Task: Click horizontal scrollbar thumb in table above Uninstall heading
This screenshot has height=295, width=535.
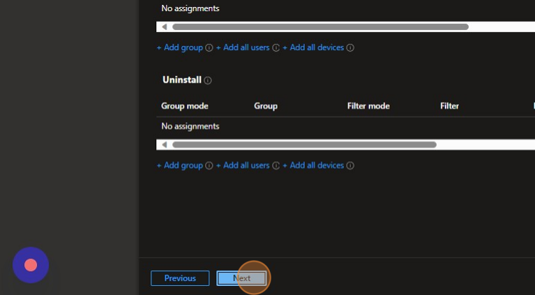Action: (320, 27)
